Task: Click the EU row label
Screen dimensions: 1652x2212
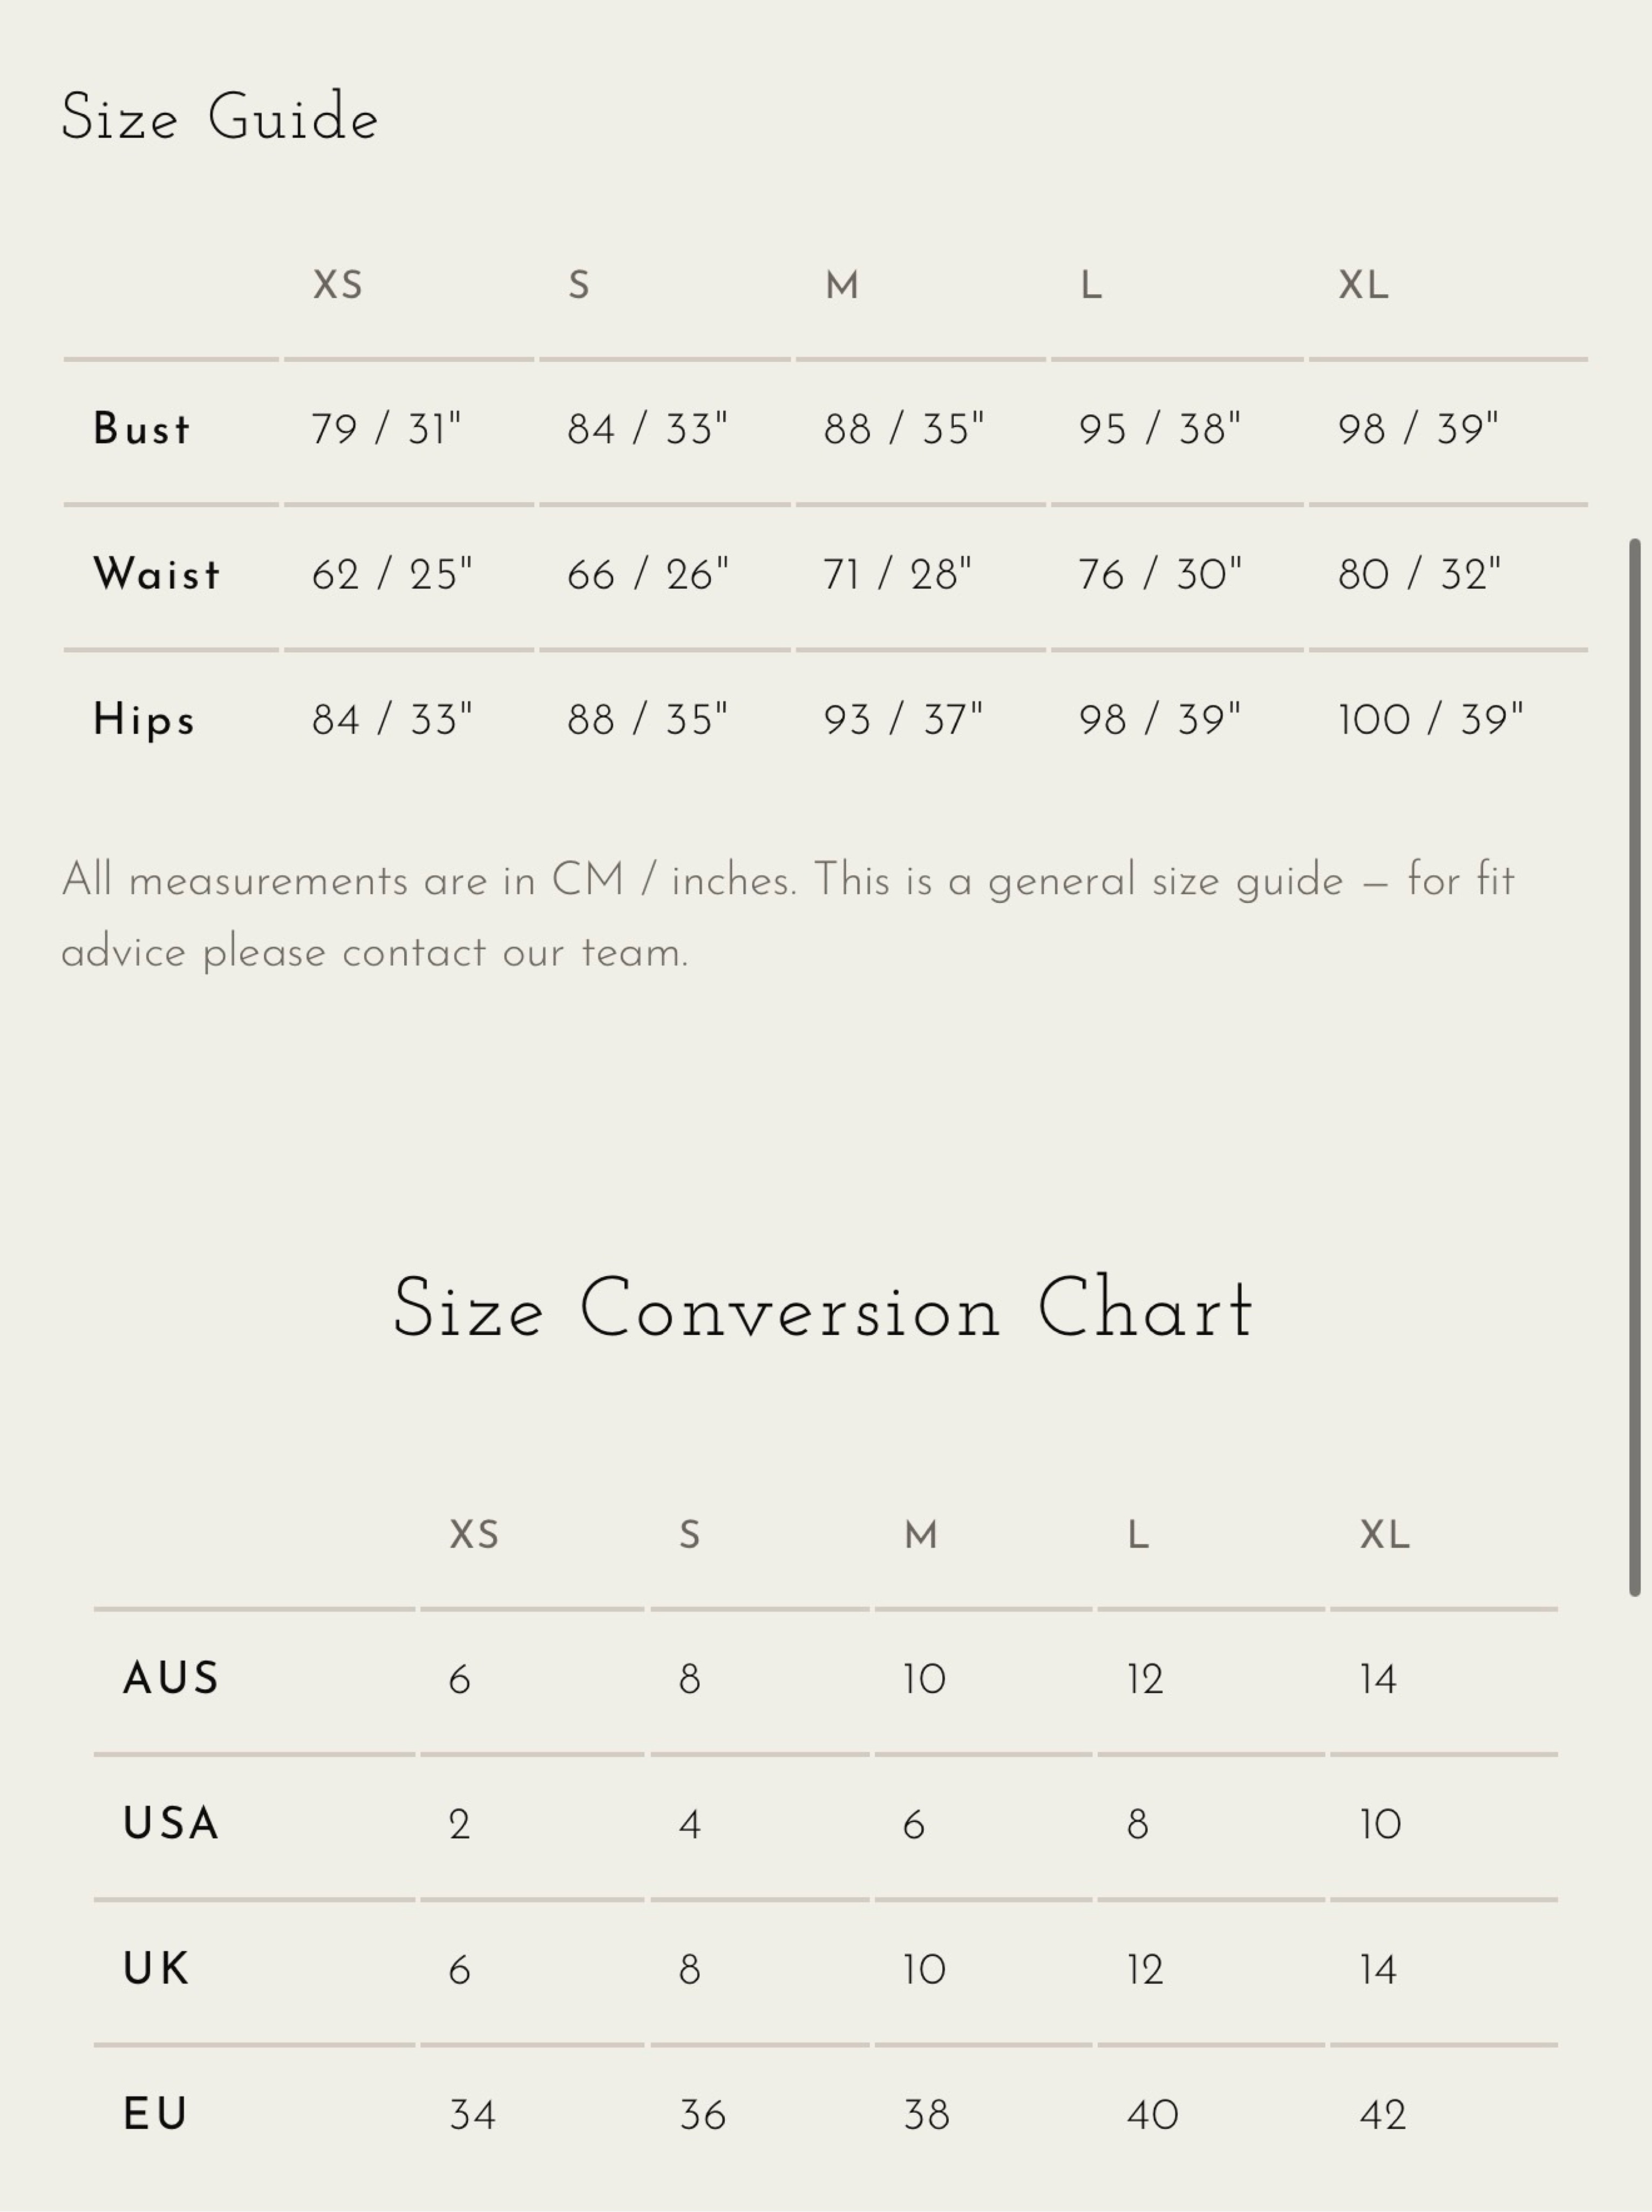Action: (155, 2115)
